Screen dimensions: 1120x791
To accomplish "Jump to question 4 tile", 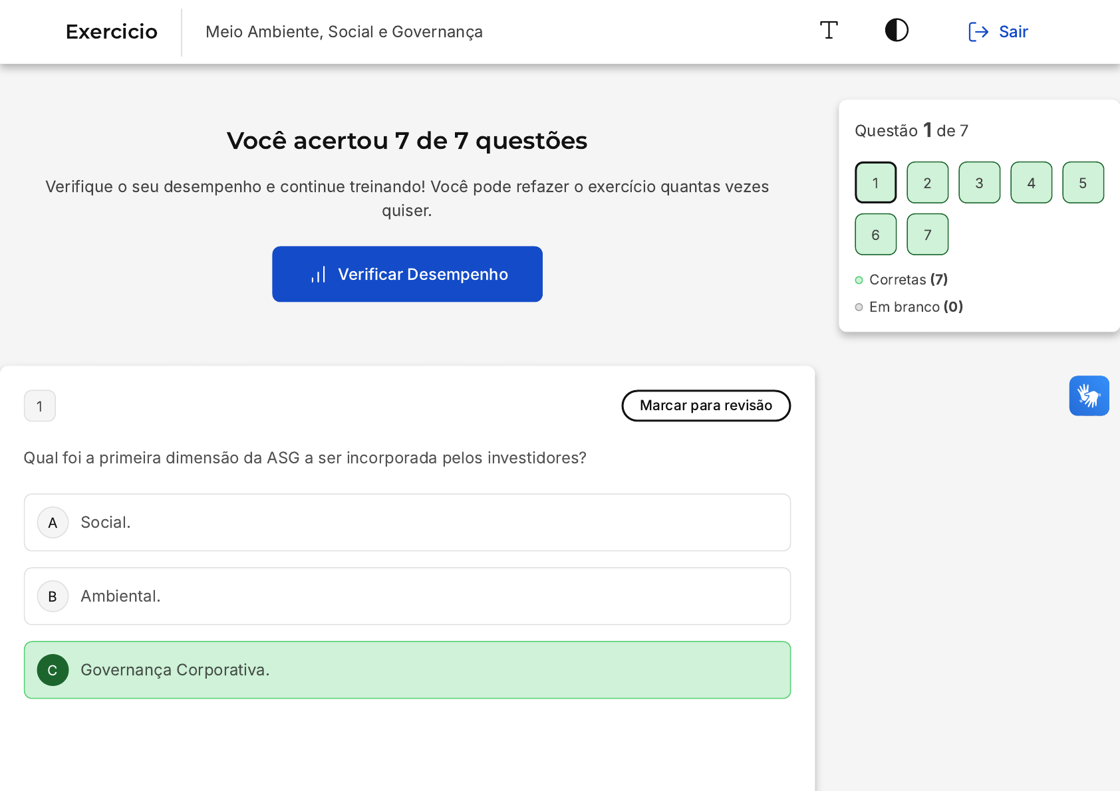I will (x=1031, y=183).
